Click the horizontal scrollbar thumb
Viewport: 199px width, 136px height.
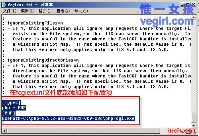pos(83,131)
